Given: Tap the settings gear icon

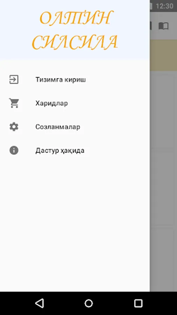Looking at the screenshot, I should pyautogui.click(x=14, y=127).
